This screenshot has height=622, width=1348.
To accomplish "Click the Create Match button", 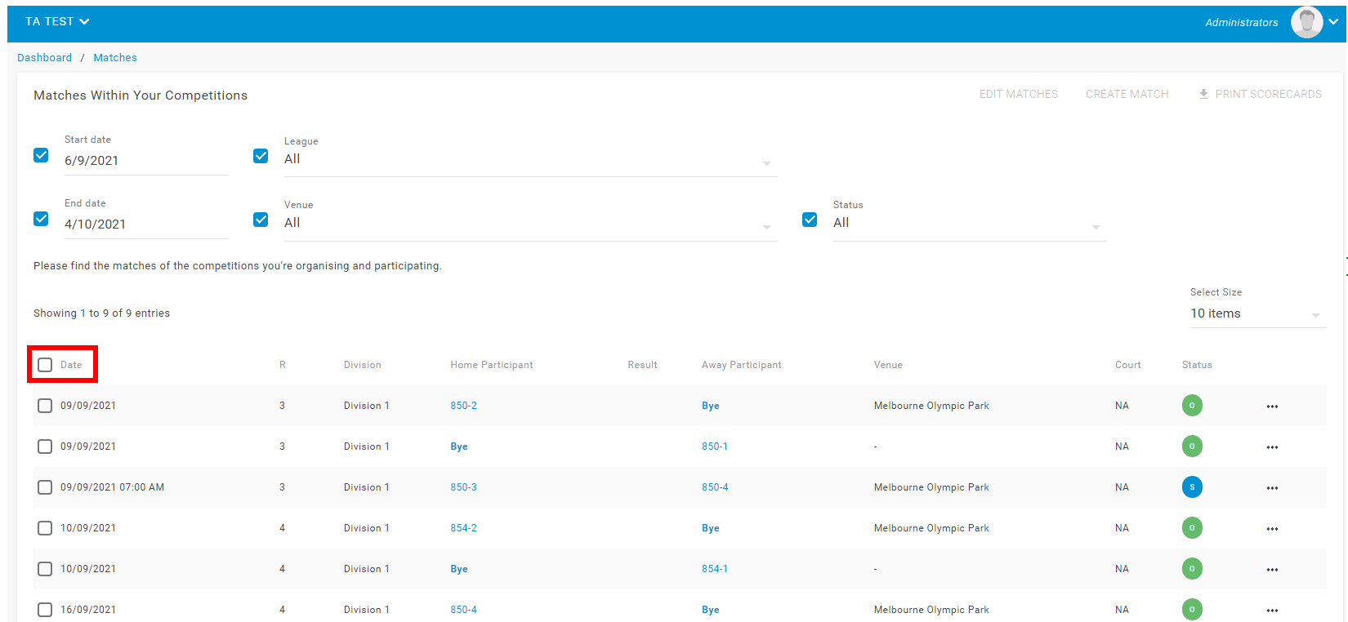I will tap(1127, 94).
